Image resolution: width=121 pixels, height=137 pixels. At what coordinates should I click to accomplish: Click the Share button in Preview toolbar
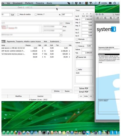(118, 18)
